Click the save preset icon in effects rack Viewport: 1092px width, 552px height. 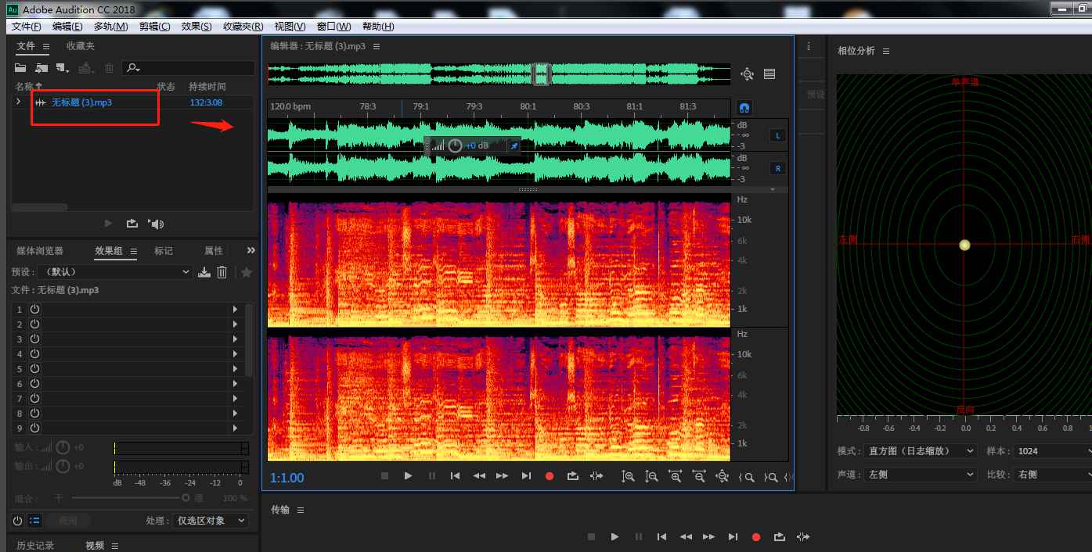pyautogui.click(x=204, y=272)
